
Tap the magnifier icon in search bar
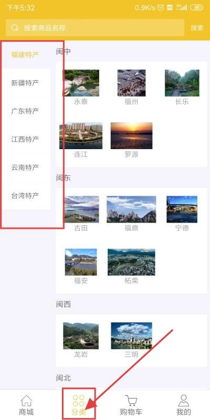point(15,28)
